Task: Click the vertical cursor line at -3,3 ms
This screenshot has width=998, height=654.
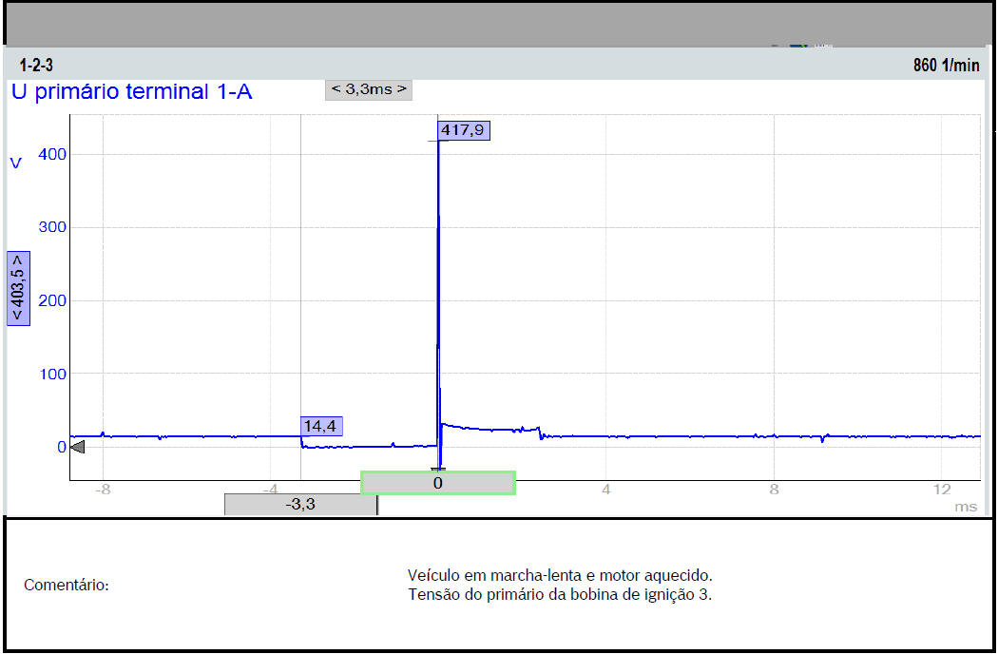Action: coord(300,285)
